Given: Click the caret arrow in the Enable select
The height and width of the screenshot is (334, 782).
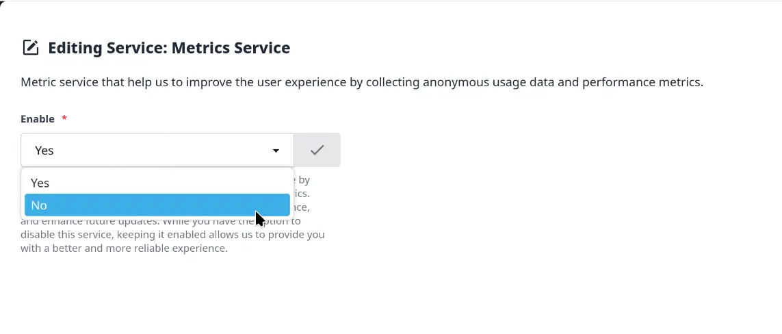Looking at the screenshot, I should pyautogui.click(x=276, y=151).
